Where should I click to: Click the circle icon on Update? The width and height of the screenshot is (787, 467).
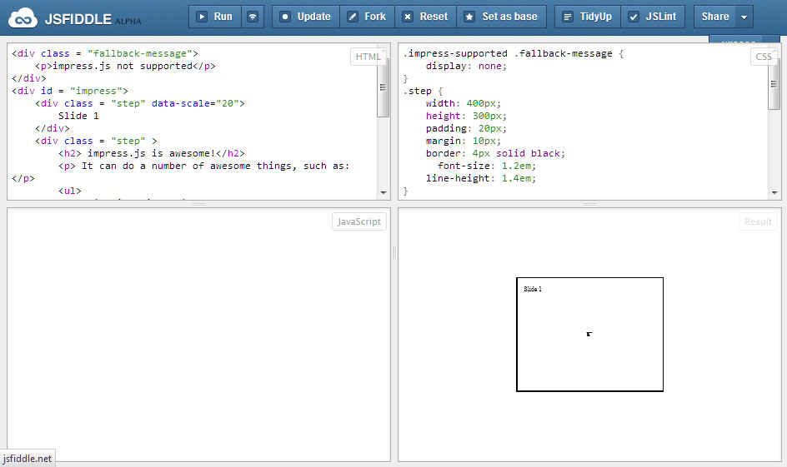point(284,17)
